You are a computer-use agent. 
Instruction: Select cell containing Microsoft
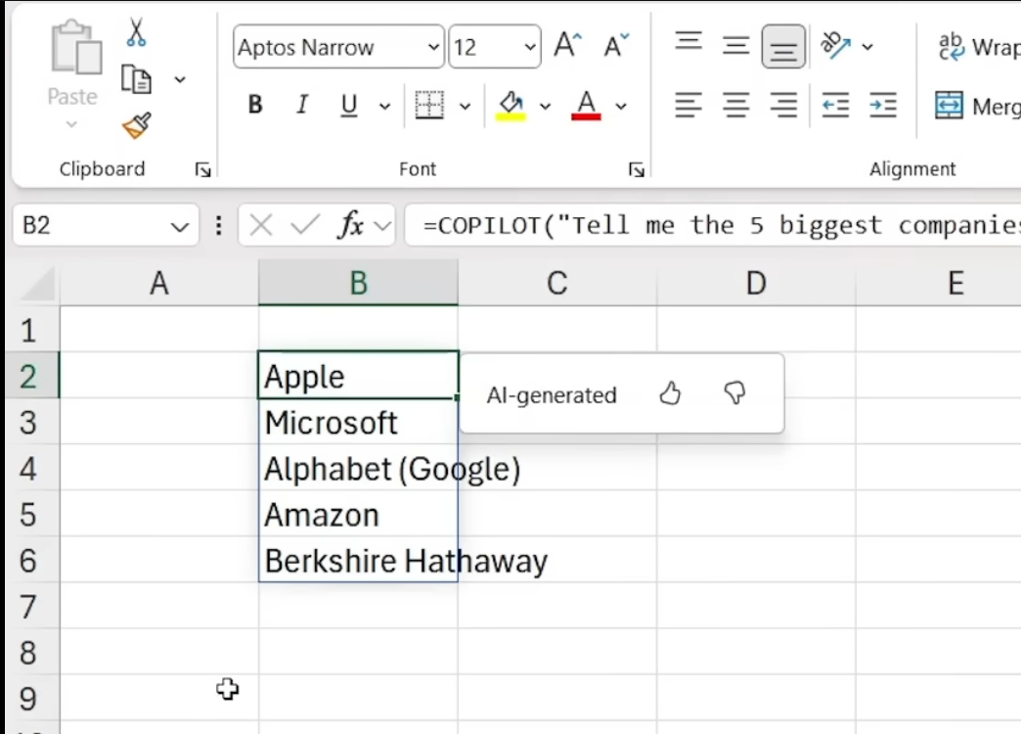click(358, 422)
